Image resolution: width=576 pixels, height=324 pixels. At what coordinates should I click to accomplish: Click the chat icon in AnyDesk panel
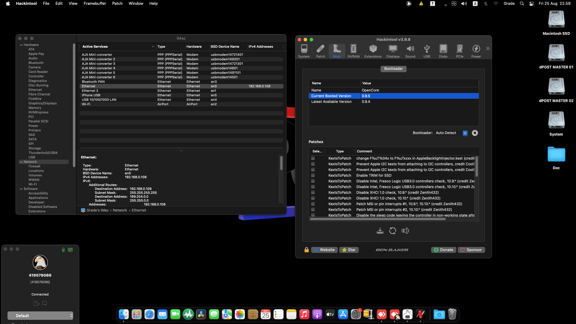pos(44,303)
